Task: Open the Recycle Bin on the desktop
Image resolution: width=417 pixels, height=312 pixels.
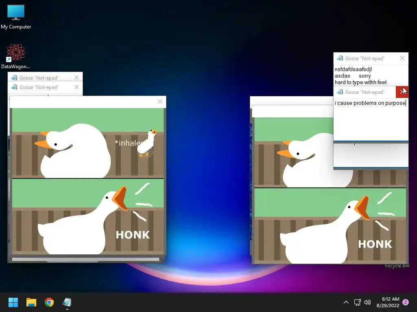Action: pyautogui.click(x=397, y=266)
